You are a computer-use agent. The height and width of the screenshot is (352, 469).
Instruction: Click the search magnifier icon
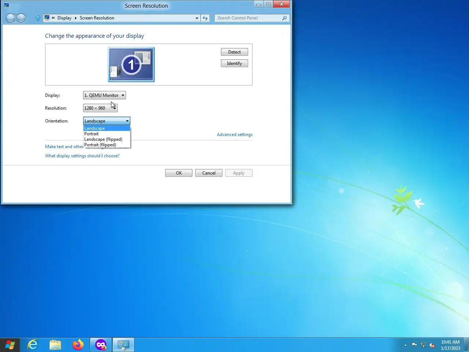(x=284, y=18)
